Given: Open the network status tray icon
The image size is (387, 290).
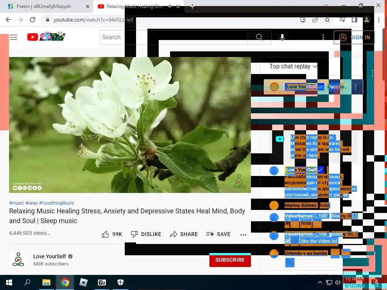Looking at the screenshot, I should (x=329, y=282).
